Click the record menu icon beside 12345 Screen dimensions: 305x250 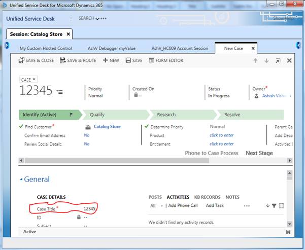coord(60,92)
